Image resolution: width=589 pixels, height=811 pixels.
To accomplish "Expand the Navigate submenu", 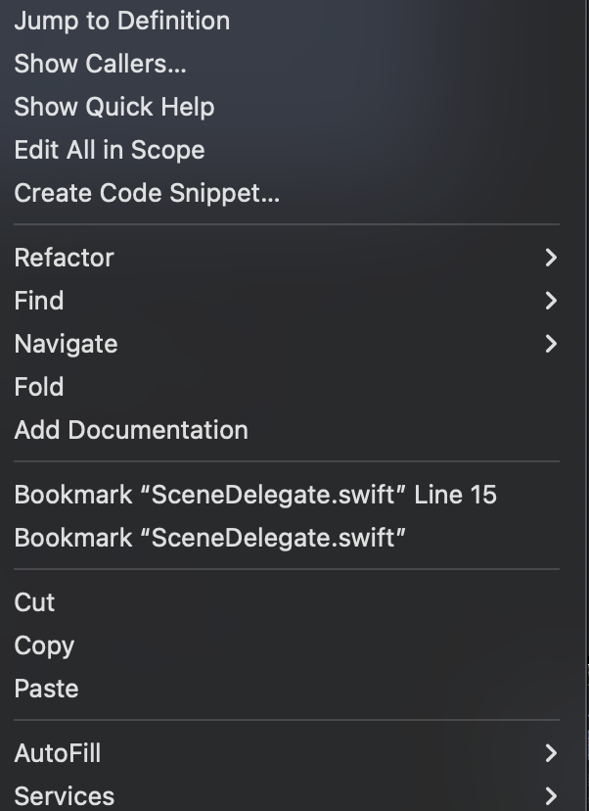I will coord(66,344).
